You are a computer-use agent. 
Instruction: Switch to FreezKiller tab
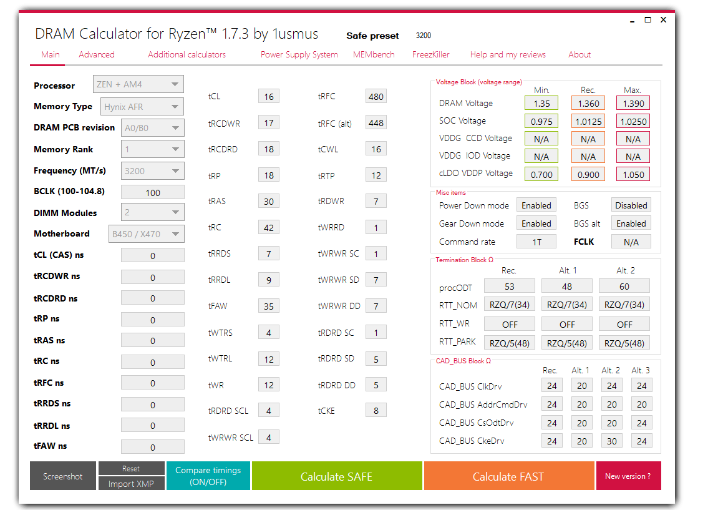(430, 54)
